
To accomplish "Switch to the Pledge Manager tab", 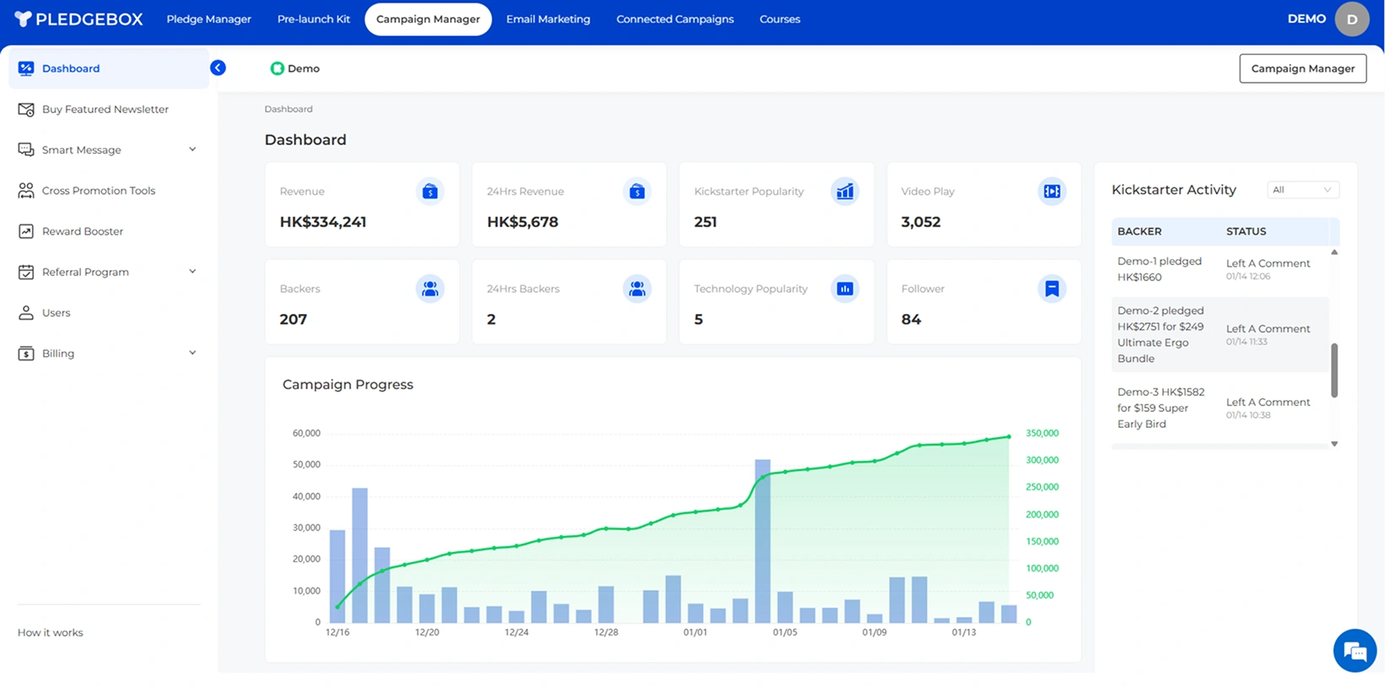I will pos(208,19).
